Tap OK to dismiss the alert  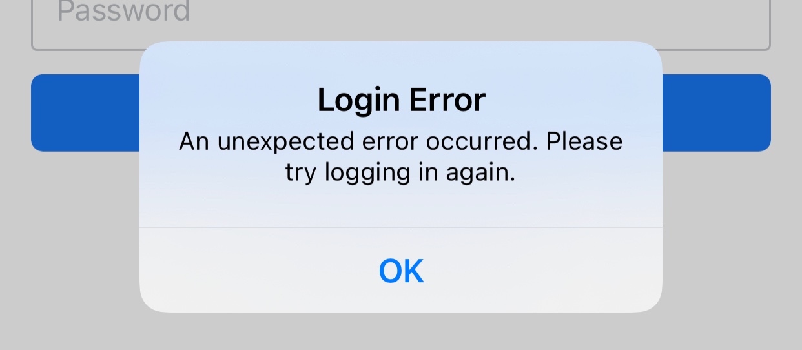401,271
